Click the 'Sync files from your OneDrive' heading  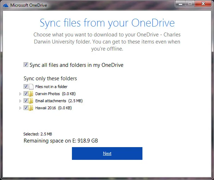click(107, 23)
